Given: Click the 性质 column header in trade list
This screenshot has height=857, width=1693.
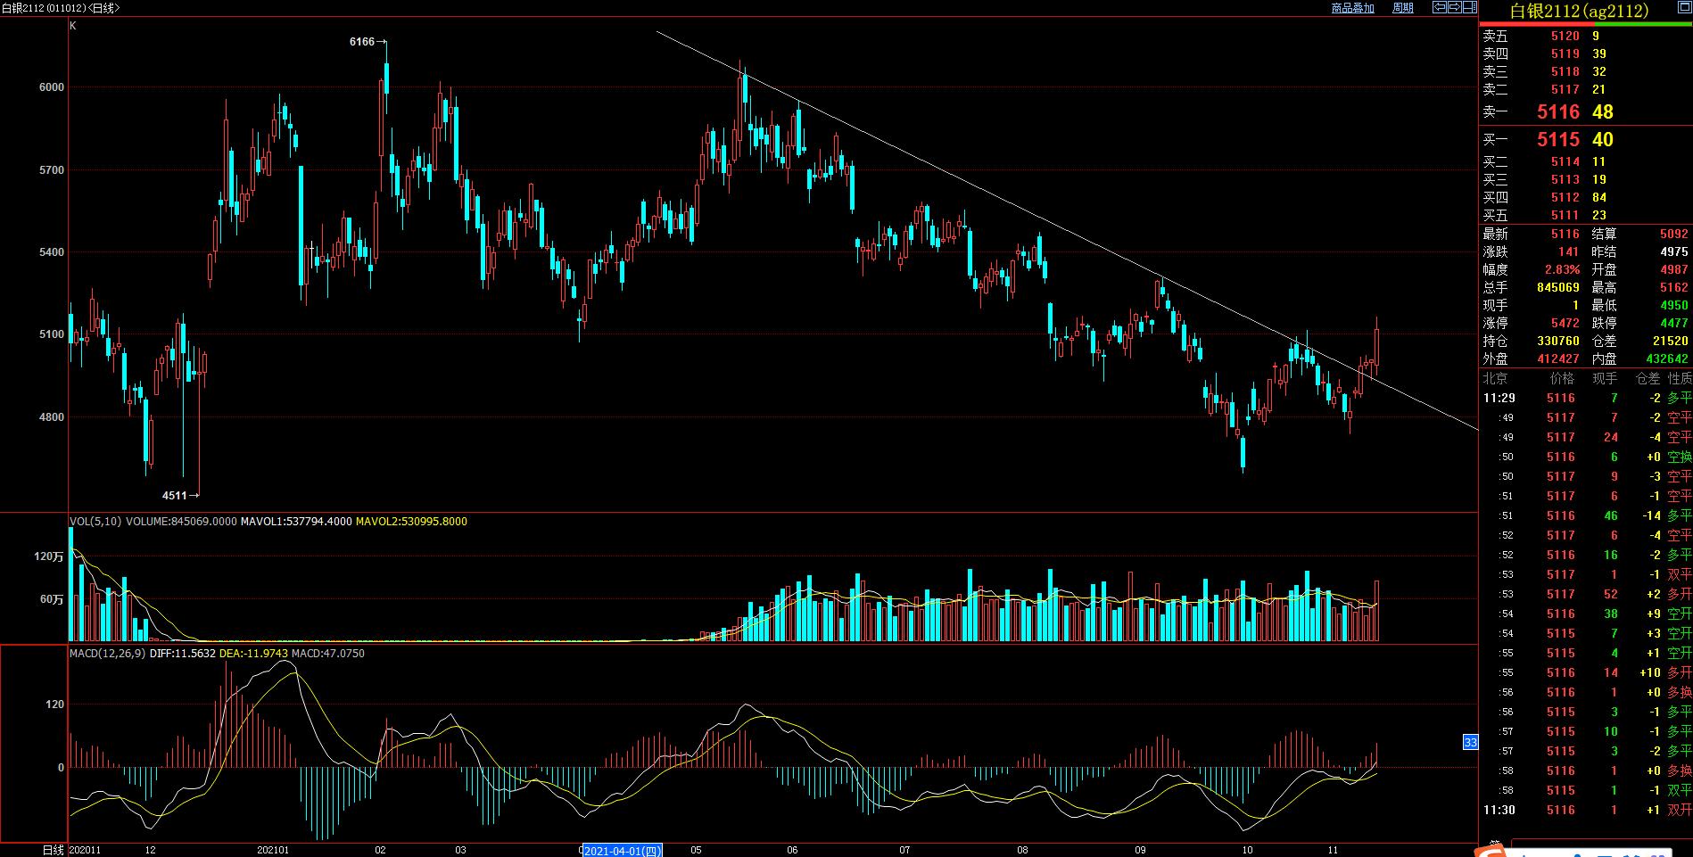Looking at the screenshot, I should 1680,378.
